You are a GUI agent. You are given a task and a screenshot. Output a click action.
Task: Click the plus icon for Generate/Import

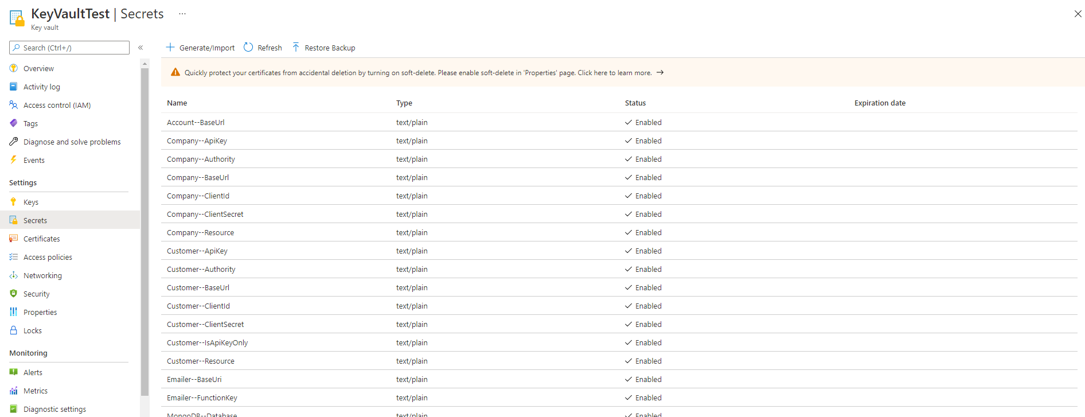170,47
